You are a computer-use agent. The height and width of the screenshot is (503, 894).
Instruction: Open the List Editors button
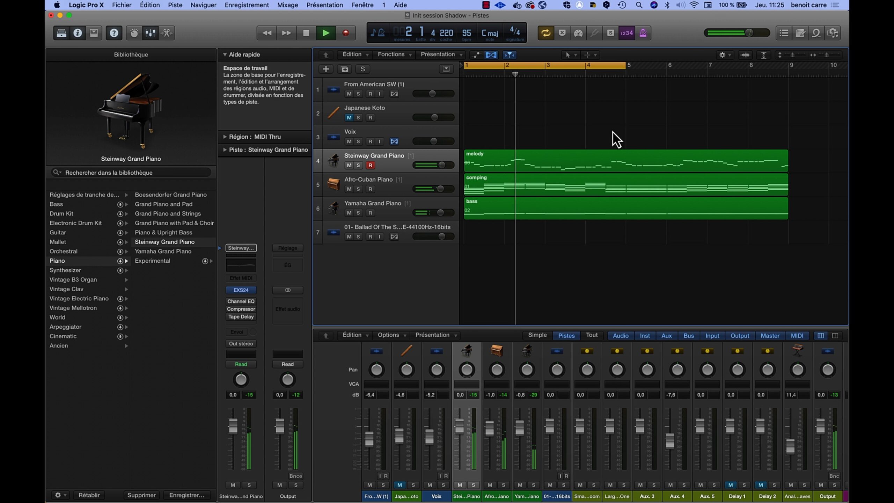pyautogui.click(x=784, y=33)
